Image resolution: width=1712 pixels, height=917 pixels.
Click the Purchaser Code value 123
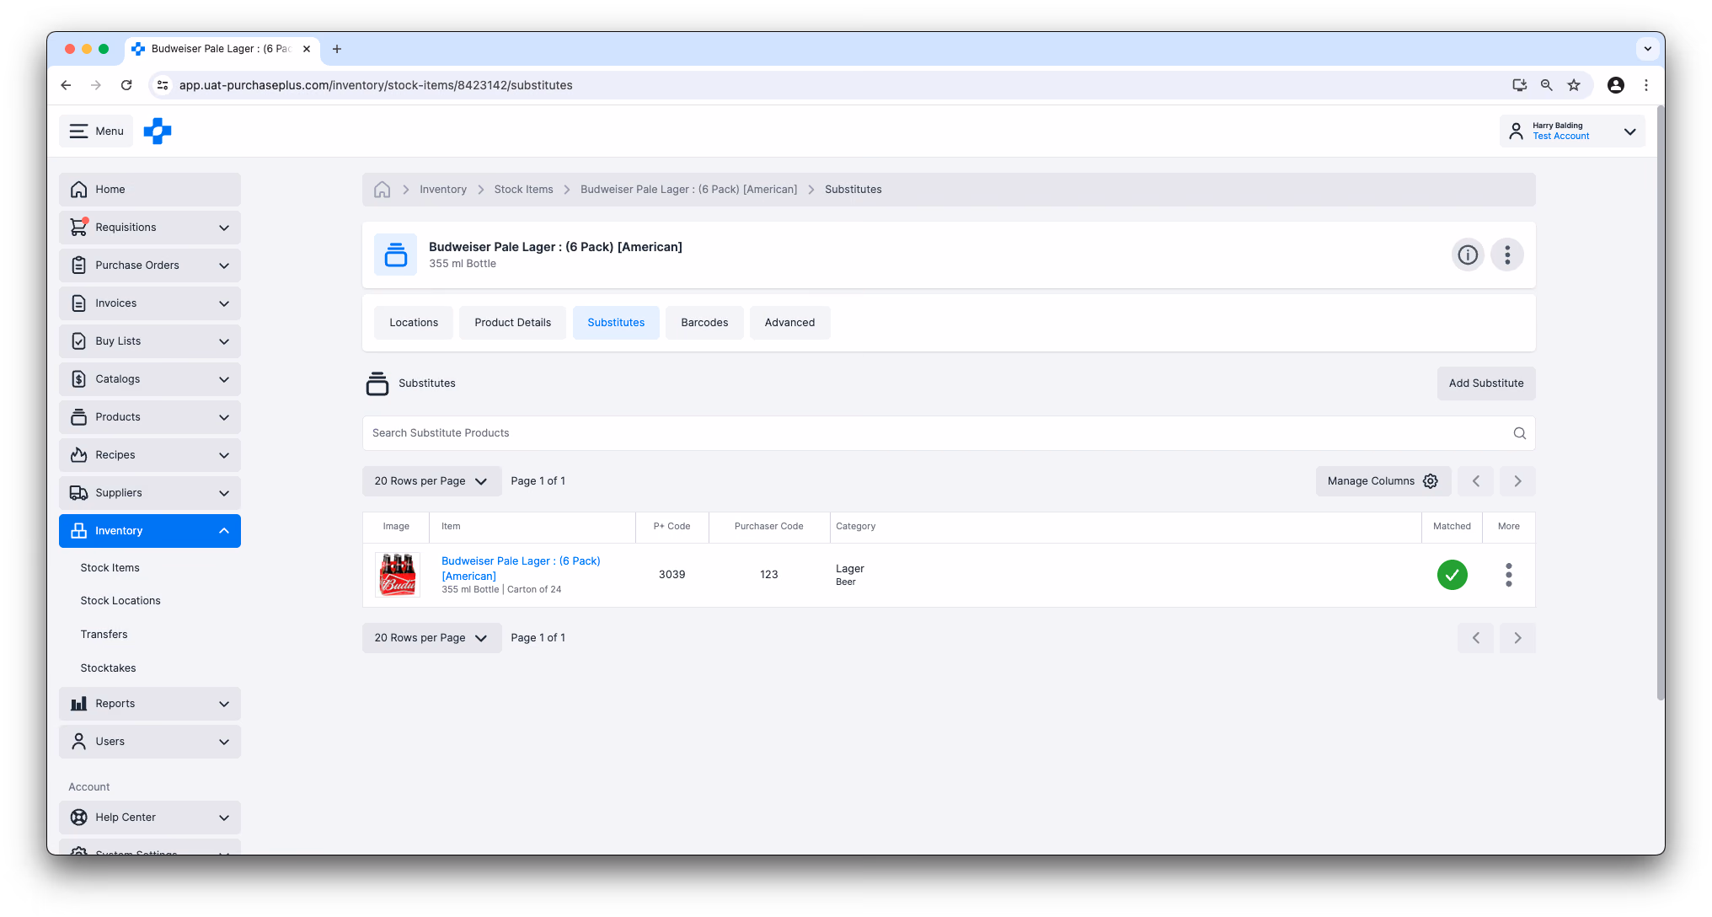[x=768, y=575]
